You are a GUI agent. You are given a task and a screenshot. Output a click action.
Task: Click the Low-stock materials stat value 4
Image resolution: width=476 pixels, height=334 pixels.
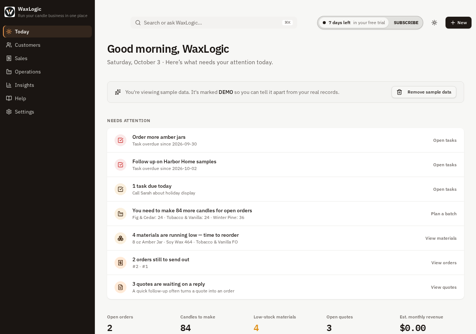tap(256, 328)
